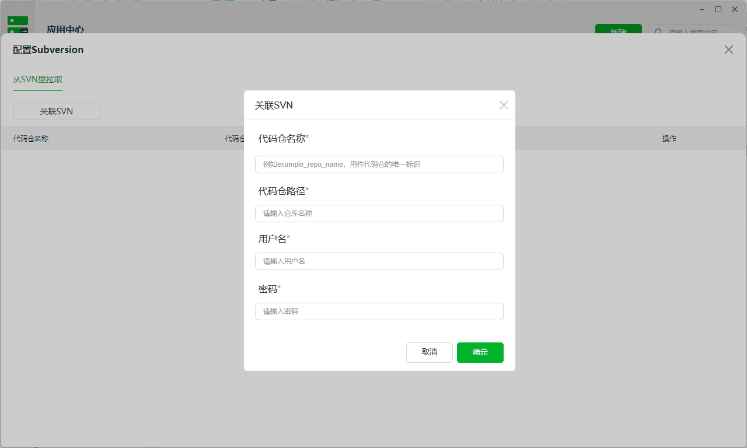Viewport: 747px width, 448px height.
Task: Click the 代码仓名称 input field
Action: [379, 164]
